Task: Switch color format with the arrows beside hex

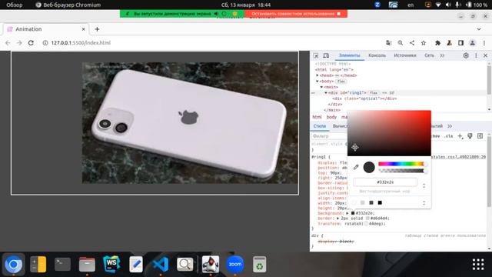Action: [424, 185]
